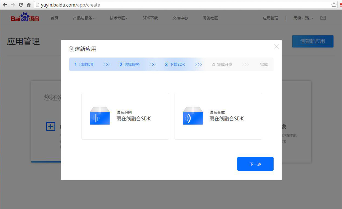This screenshot has width=342, height=209.
Task: Bookmark page with star icon
Action: point(334,5)
